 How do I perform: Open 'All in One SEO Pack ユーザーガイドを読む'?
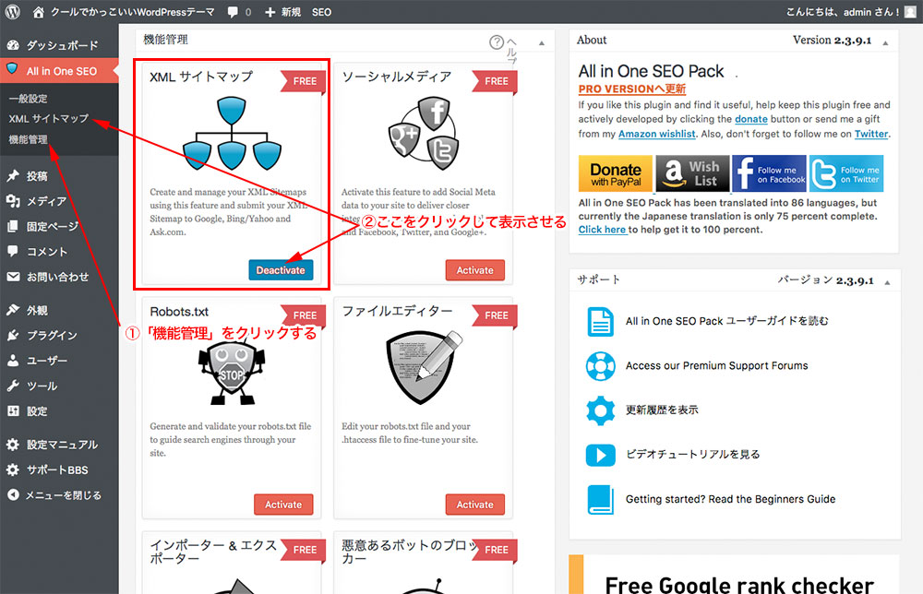[727, 321]
